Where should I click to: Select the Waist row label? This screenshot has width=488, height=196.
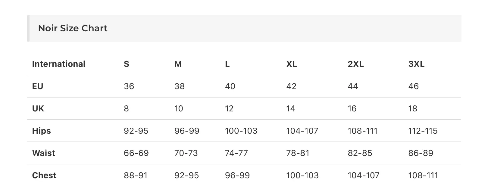tap(44, 153)
